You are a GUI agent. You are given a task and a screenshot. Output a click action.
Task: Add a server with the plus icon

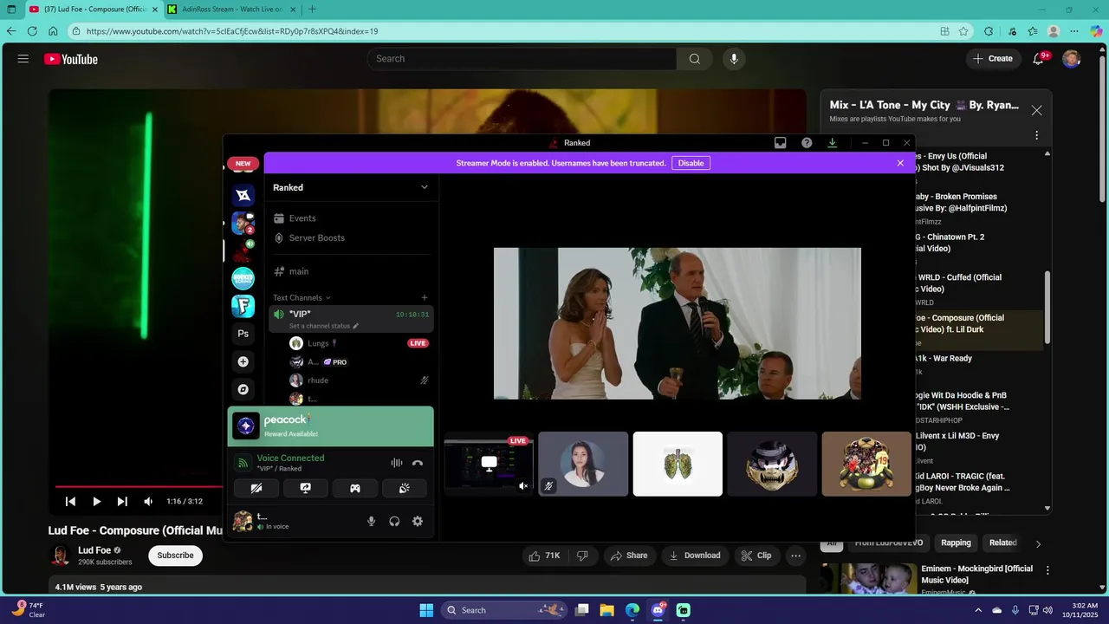(243, 361)
